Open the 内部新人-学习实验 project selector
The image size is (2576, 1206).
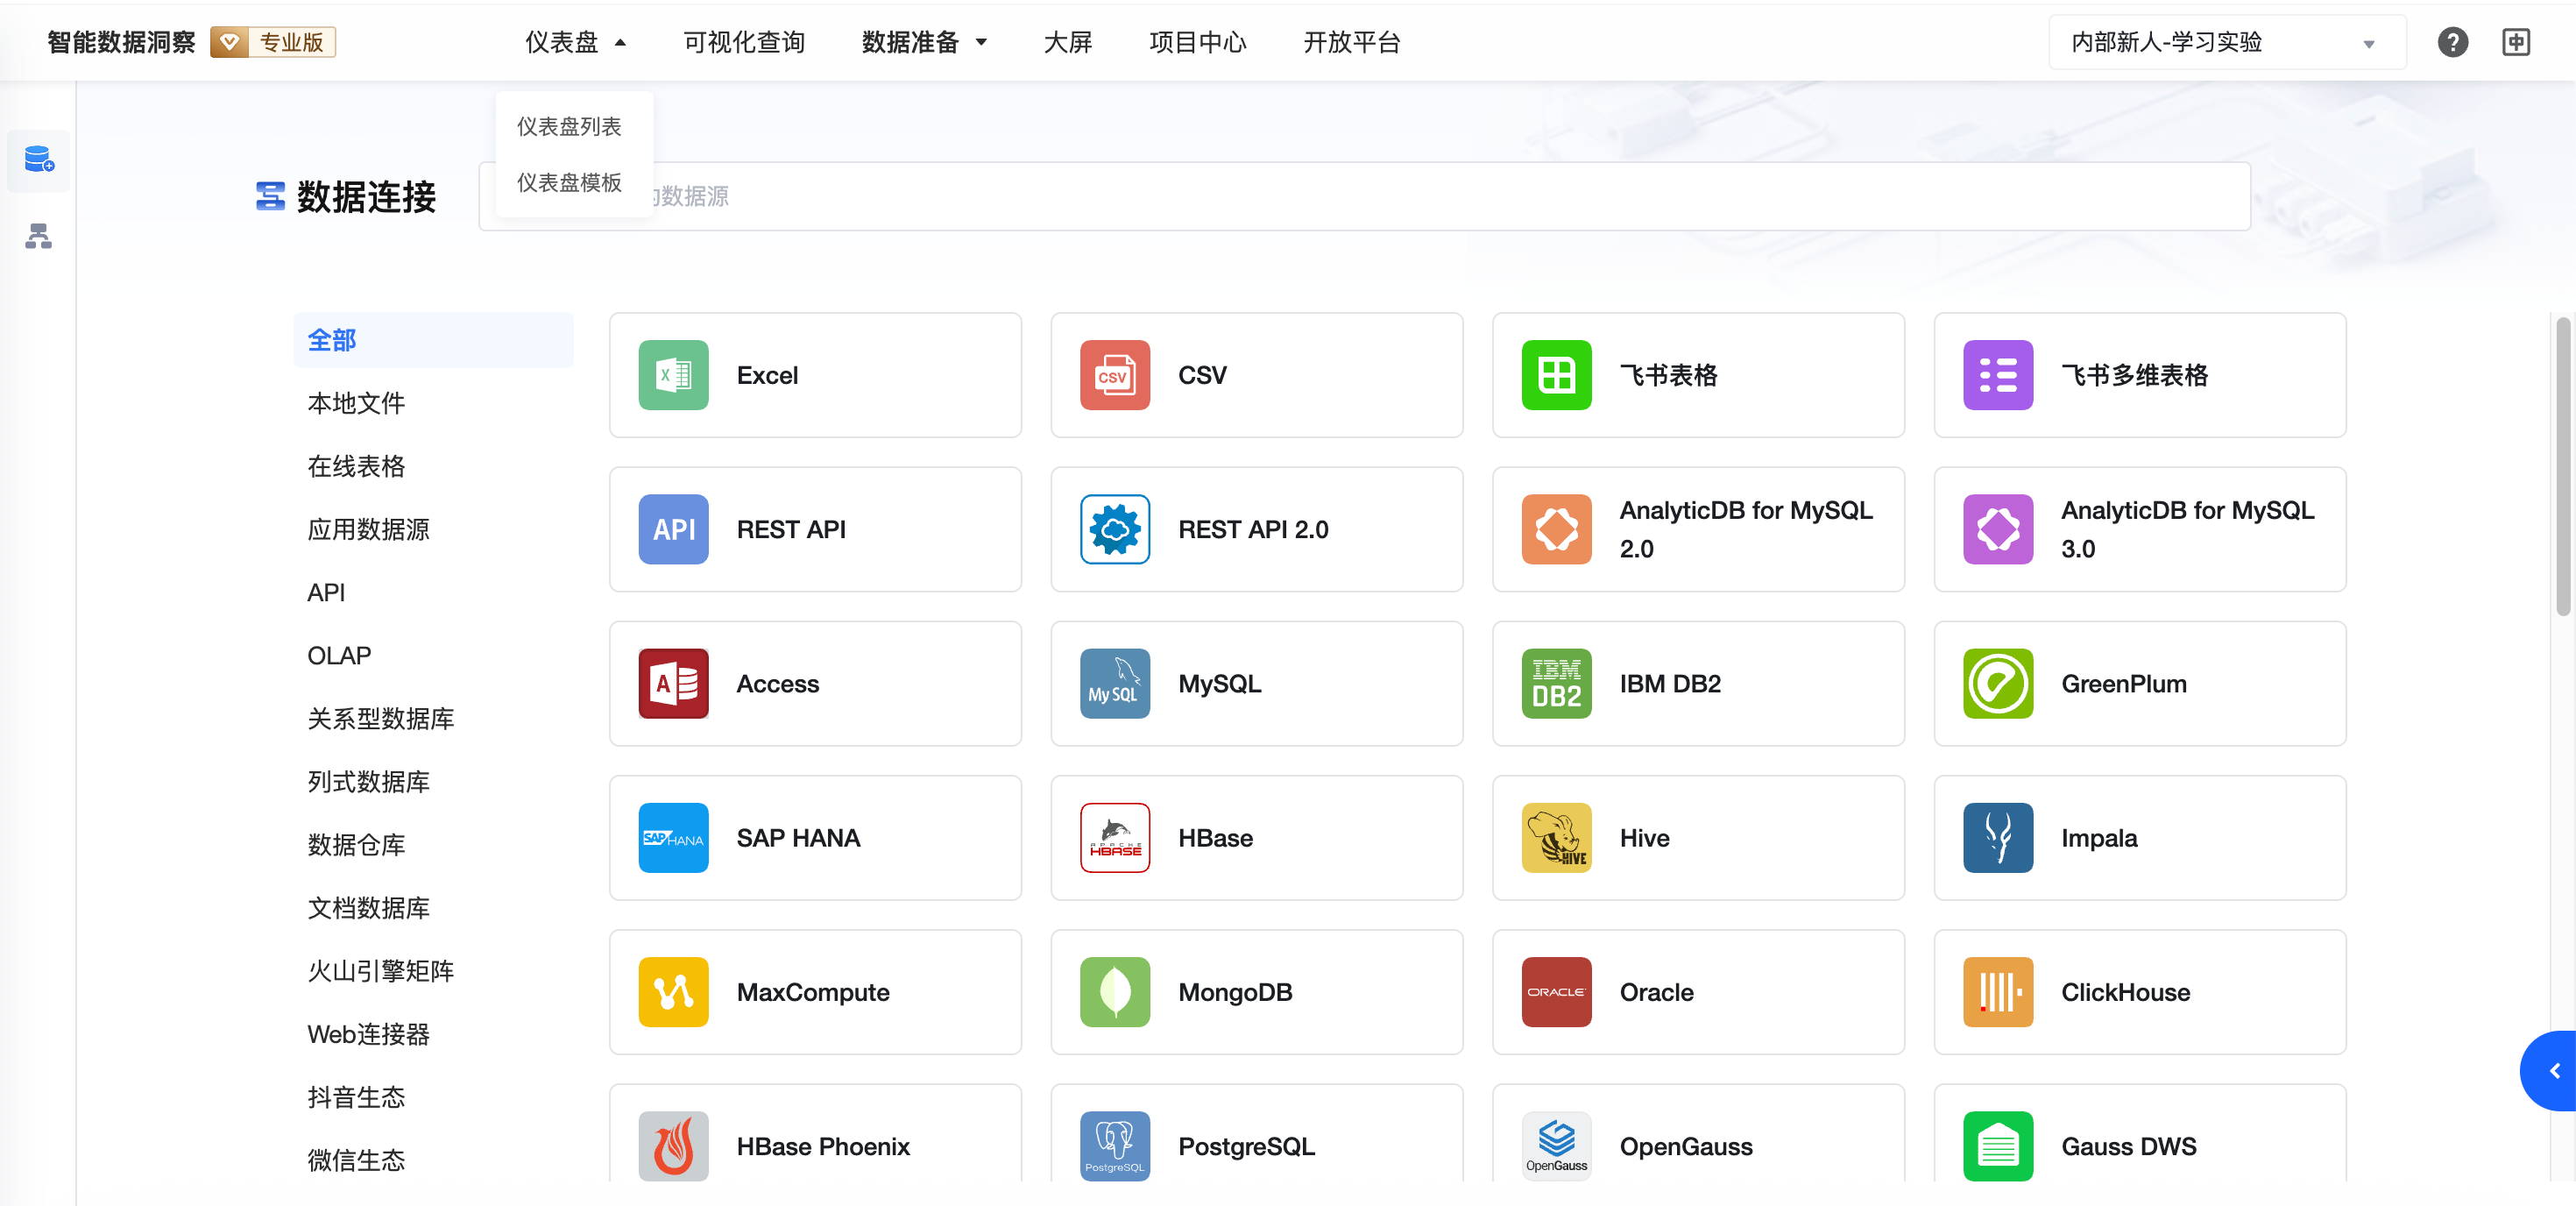[2226, 42]
